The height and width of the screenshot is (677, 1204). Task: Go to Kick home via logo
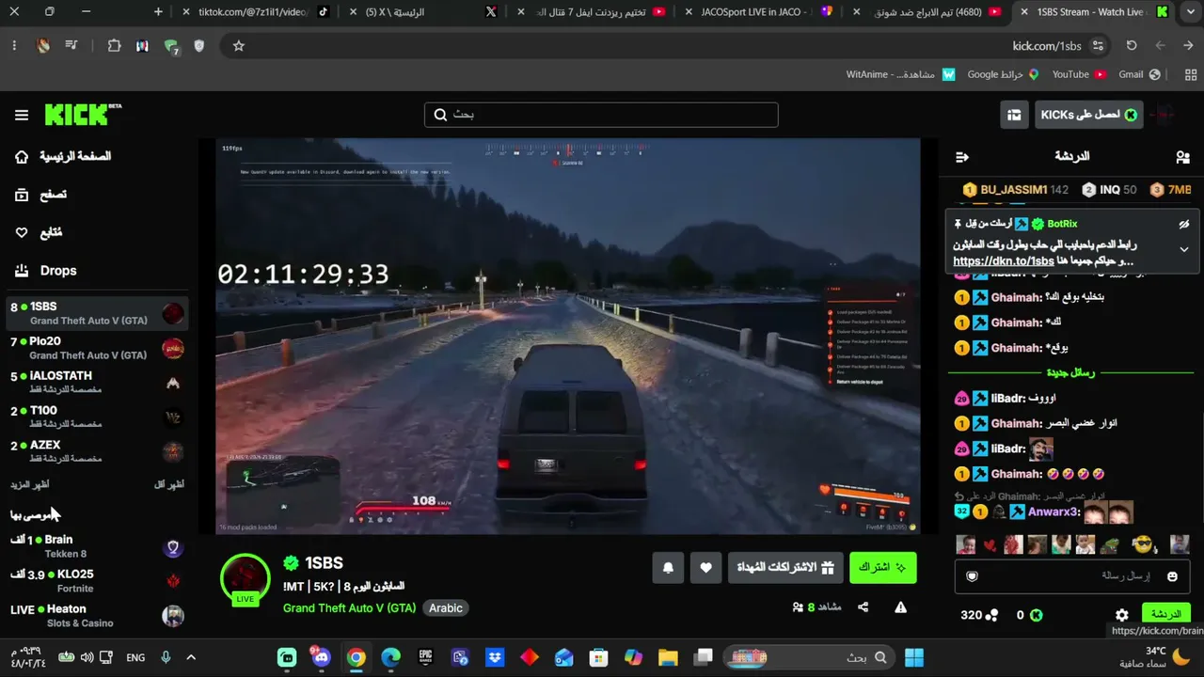[83, 115]
